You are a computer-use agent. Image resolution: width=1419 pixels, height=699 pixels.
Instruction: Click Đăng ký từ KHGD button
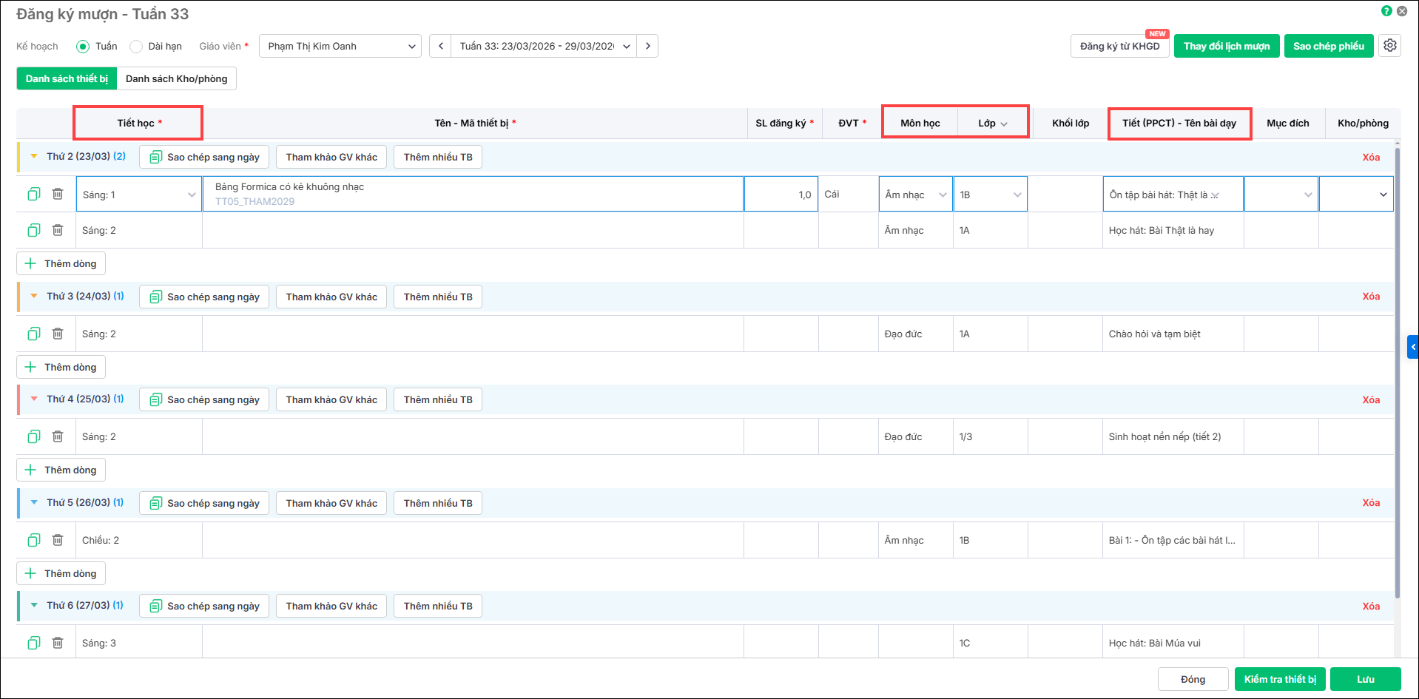1120,46
